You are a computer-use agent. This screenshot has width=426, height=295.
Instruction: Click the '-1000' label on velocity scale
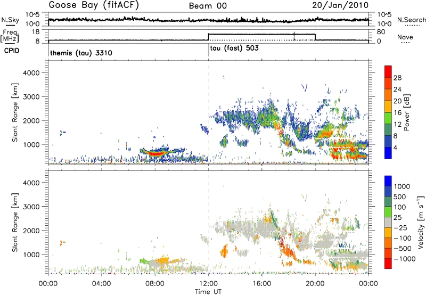tap(404, 259)
